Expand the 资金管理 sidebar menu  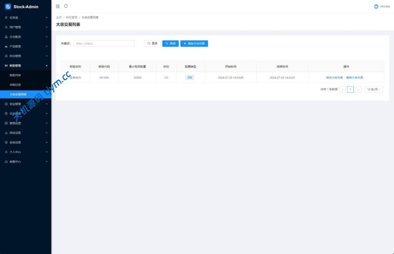pos(25,104)
